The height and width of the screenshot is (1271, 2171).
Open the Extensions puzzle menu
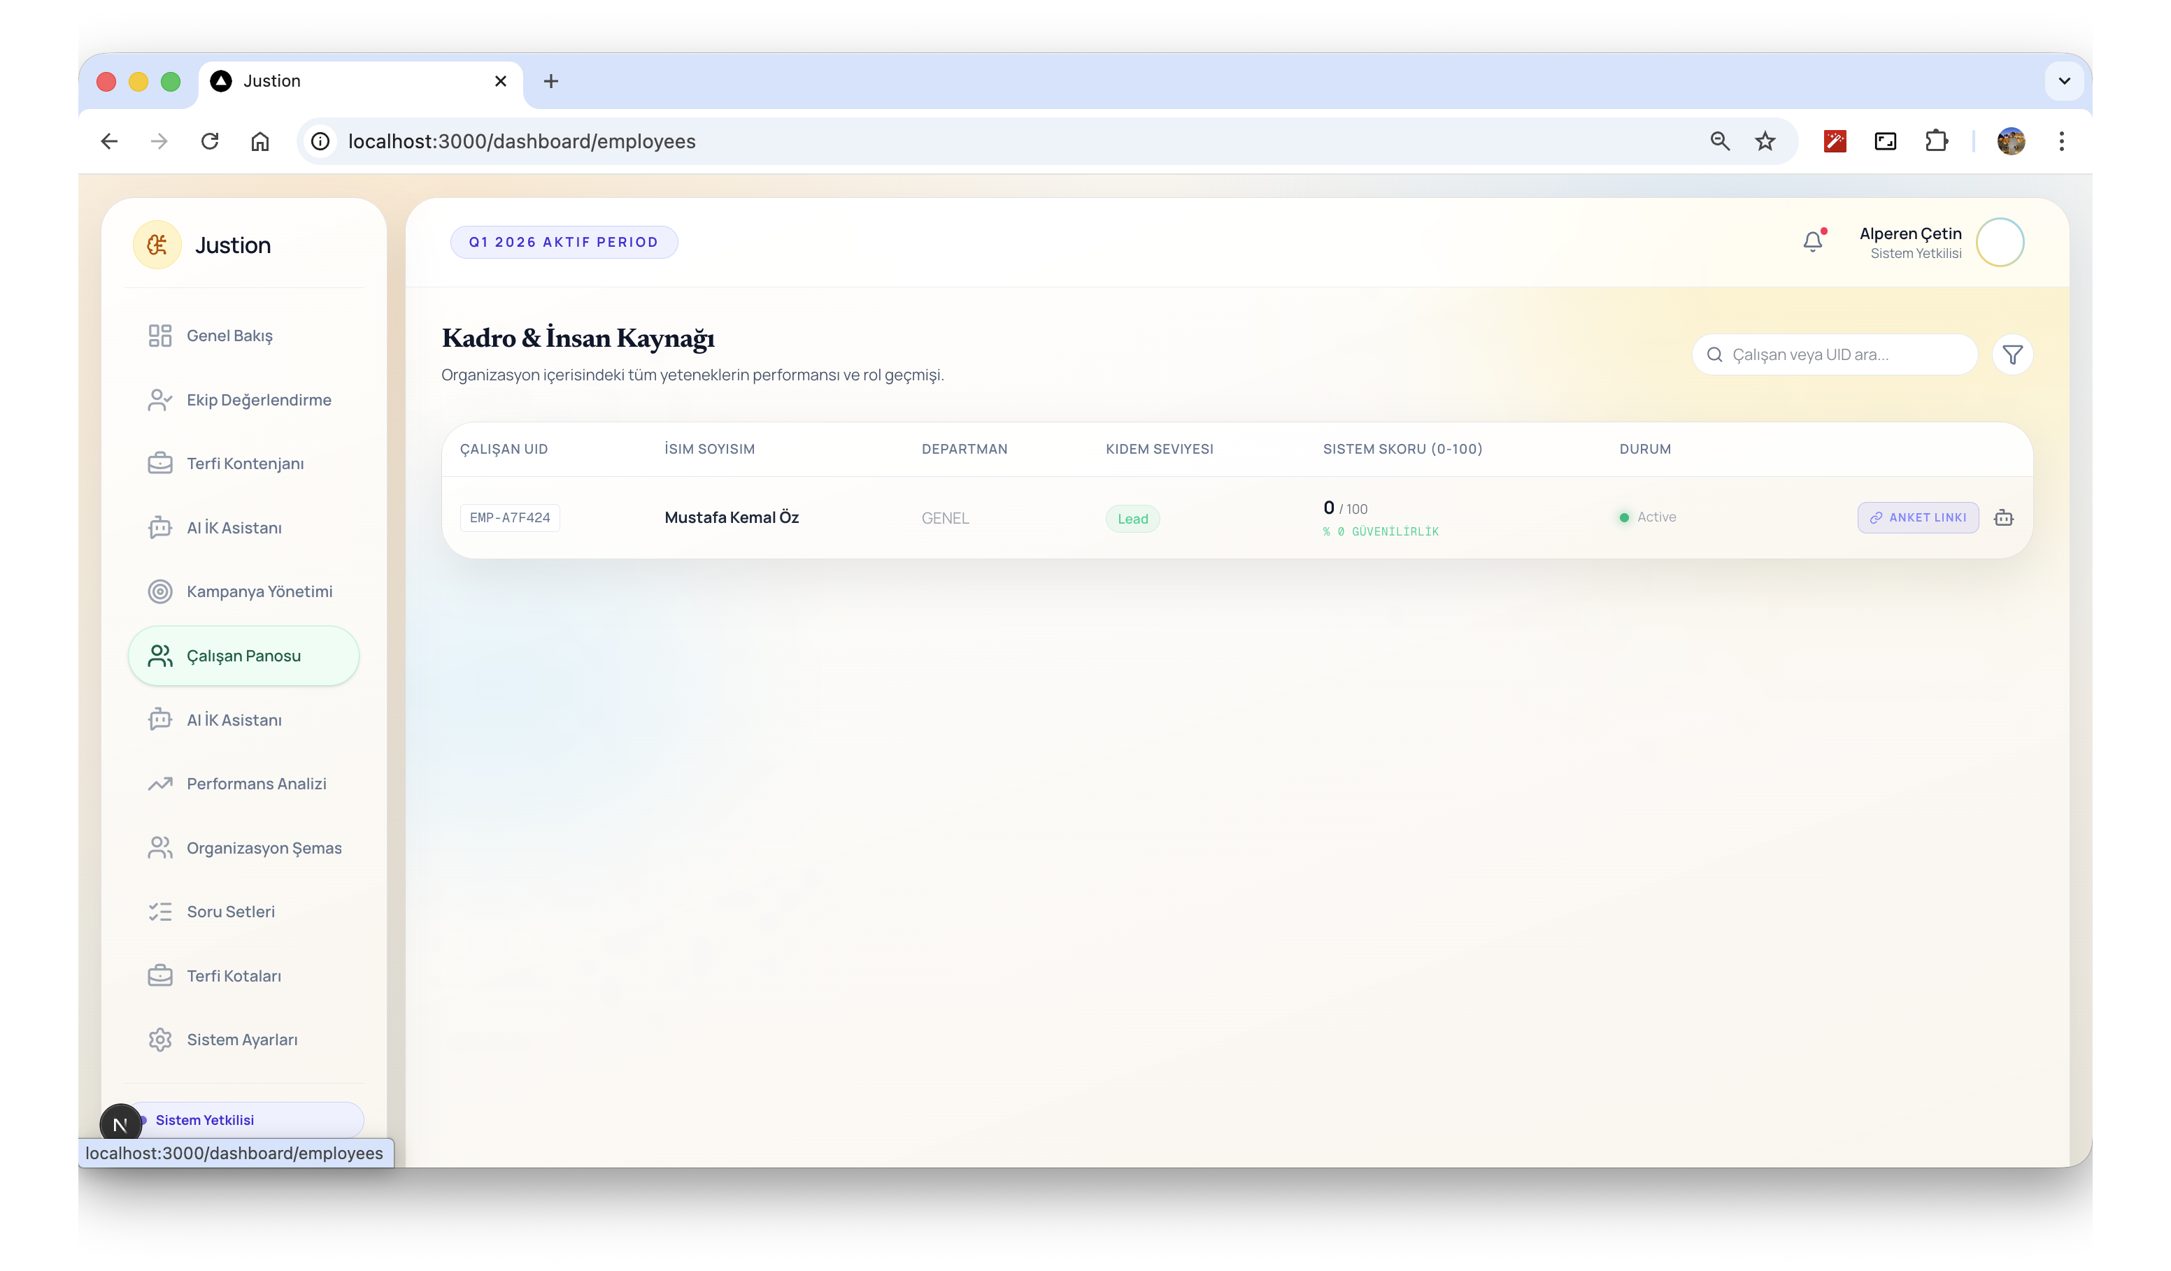click(x=1937, y=141)
